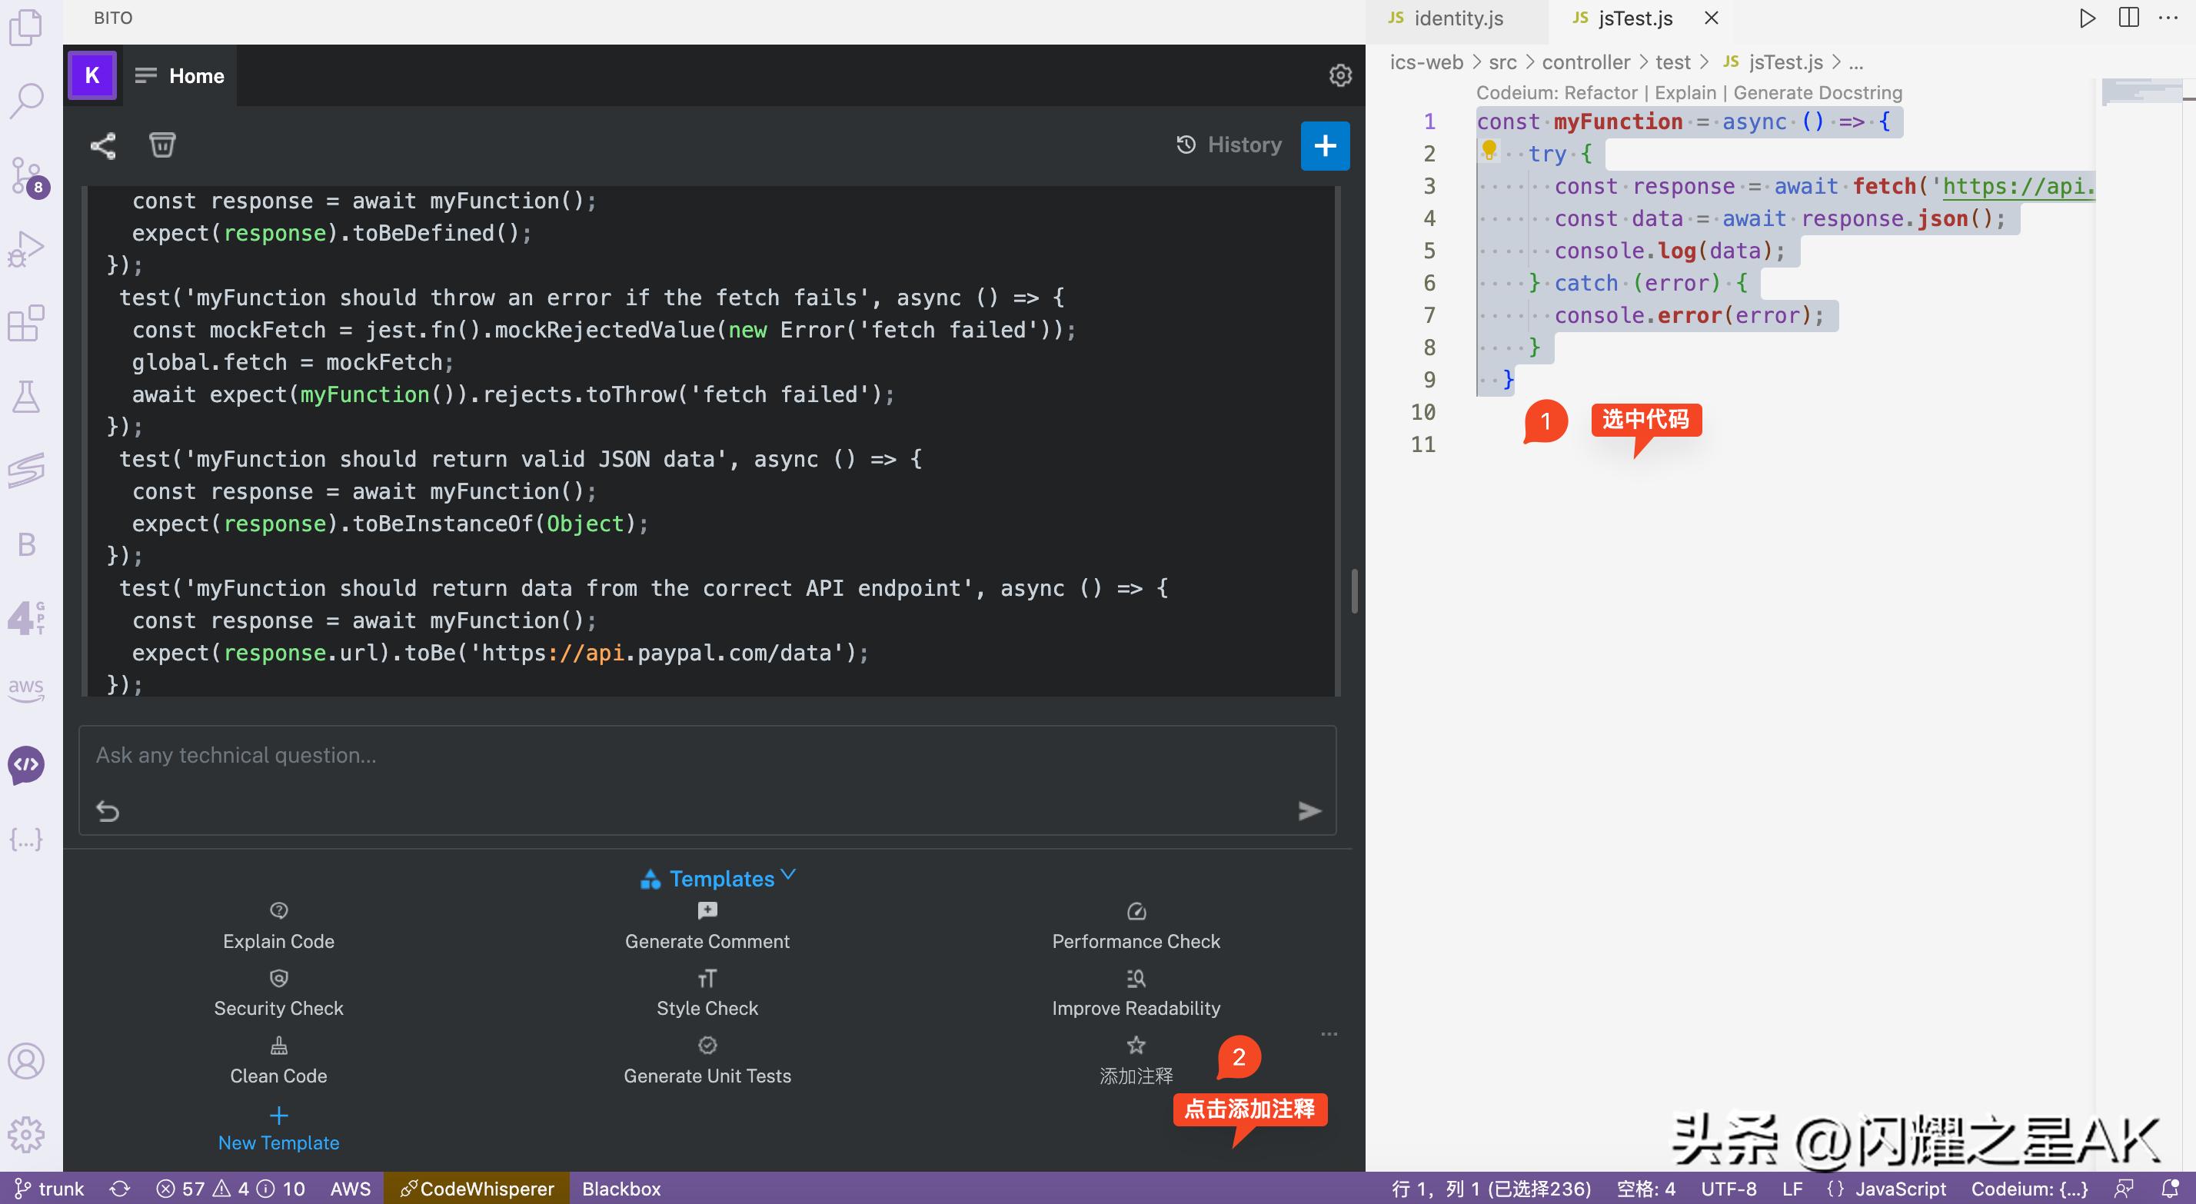Image resolution: width=2196 pixels, height=1204 pixels.
Task: Open editor more actions ellipsis menu
Action: (2168, 18)
